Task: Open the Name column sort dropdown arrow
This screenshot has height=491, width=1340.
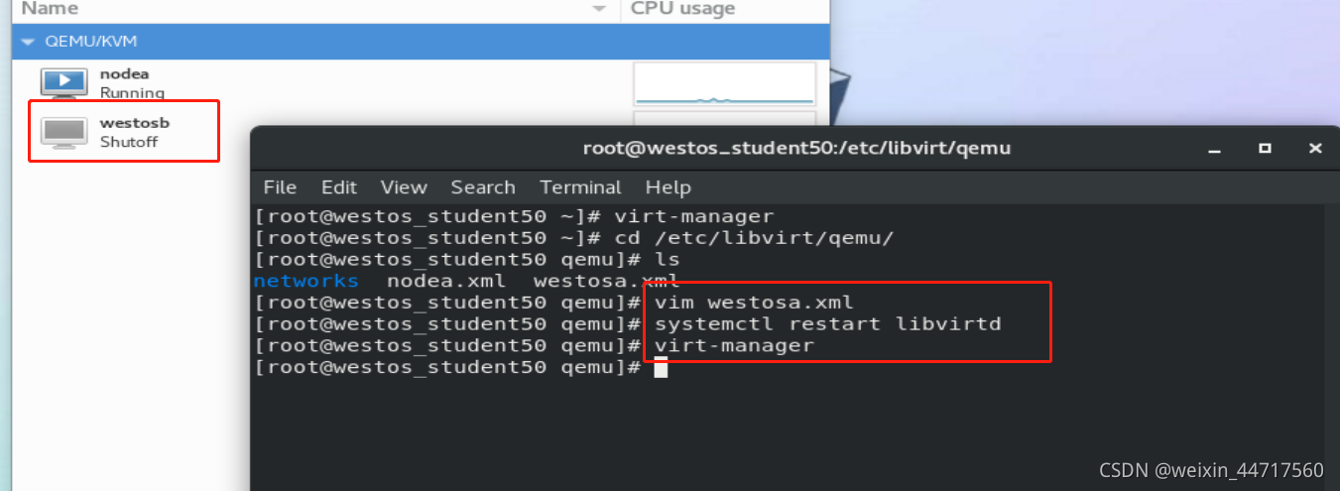Action: (x=598, y=9)
